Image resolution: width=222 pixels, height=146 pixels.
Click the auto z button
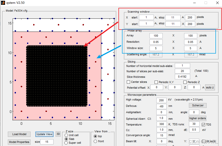(210, 87)
